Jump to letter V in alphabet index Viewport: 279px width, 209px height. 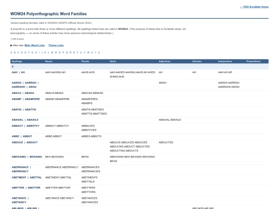(84, 53)
